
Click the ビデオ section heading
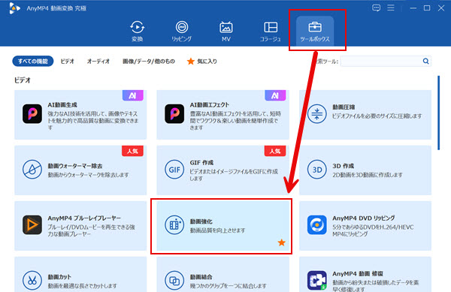(23, 80)
